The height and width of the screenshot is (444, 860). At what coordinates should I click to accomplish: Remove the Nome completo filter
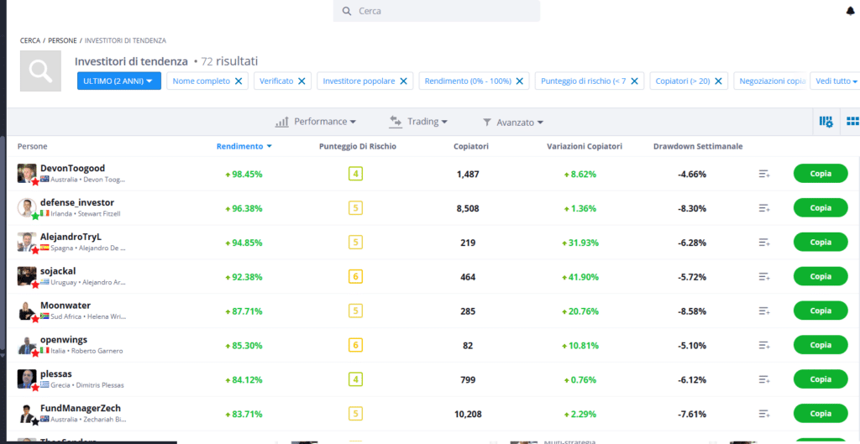pyautogui.click(x=239, y=81)
